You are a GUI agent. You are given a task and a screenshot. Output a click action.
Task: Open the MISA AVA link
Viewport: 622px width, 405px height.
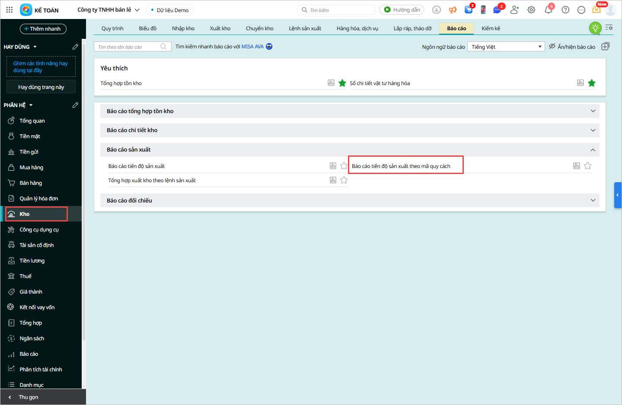coord(252,47)
